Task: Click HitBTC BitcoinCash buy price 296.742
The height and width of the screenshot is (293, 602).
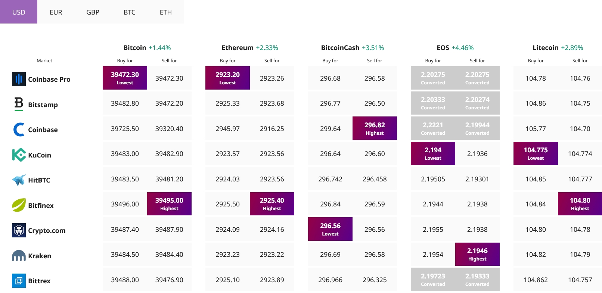Action: (x=330, y=179)
